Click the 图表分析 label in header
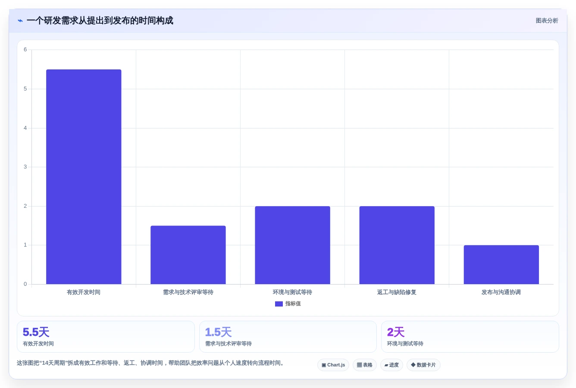Viewport: 576px width, 388px height. click(x=547, y=21)
